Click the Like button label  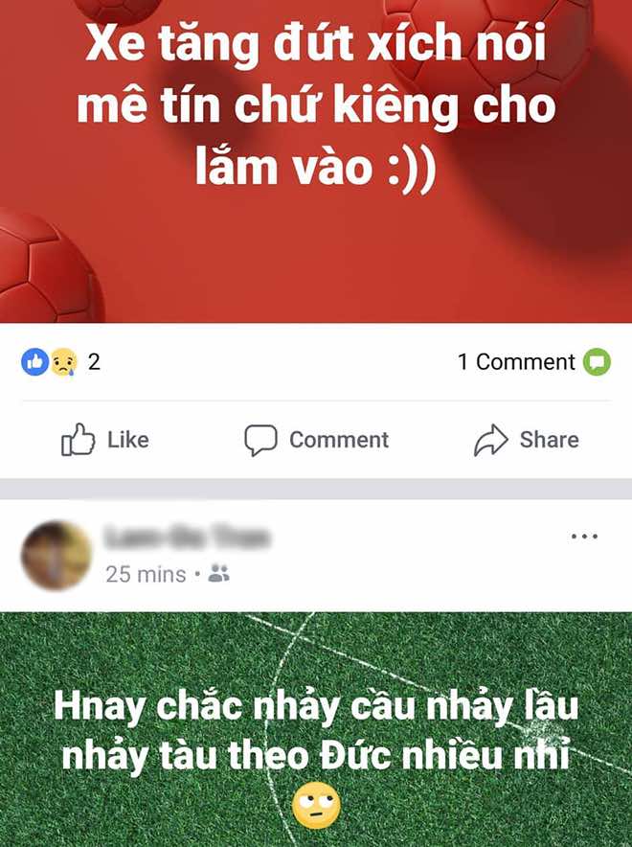point(128,440)
